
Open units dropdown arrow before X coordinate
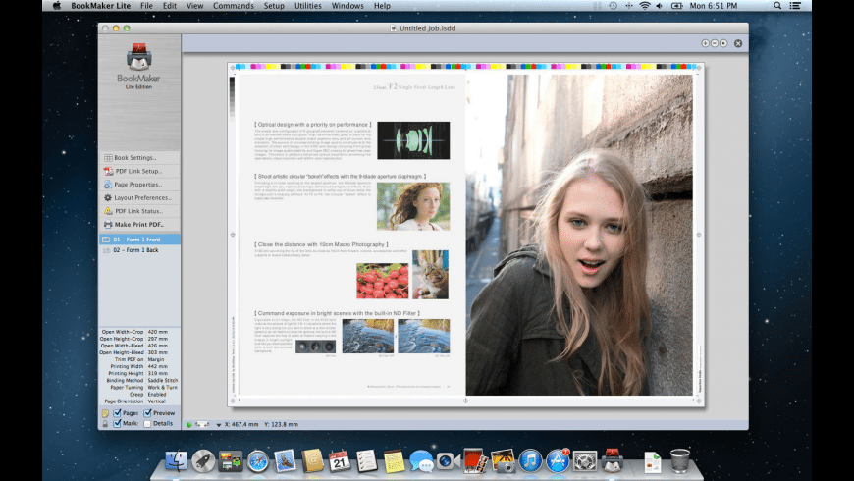pyautogui.click(x=218, y=425)
